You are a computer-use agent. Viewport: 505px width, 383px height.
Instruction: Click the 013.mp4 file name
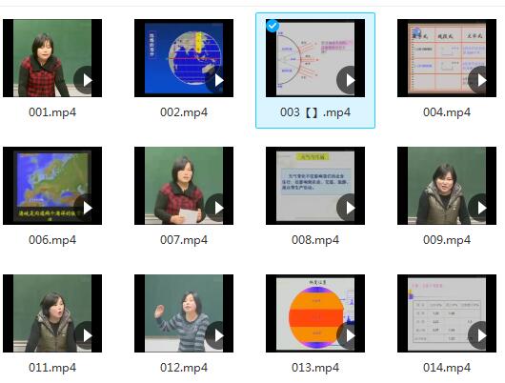[x=315, y=368]
